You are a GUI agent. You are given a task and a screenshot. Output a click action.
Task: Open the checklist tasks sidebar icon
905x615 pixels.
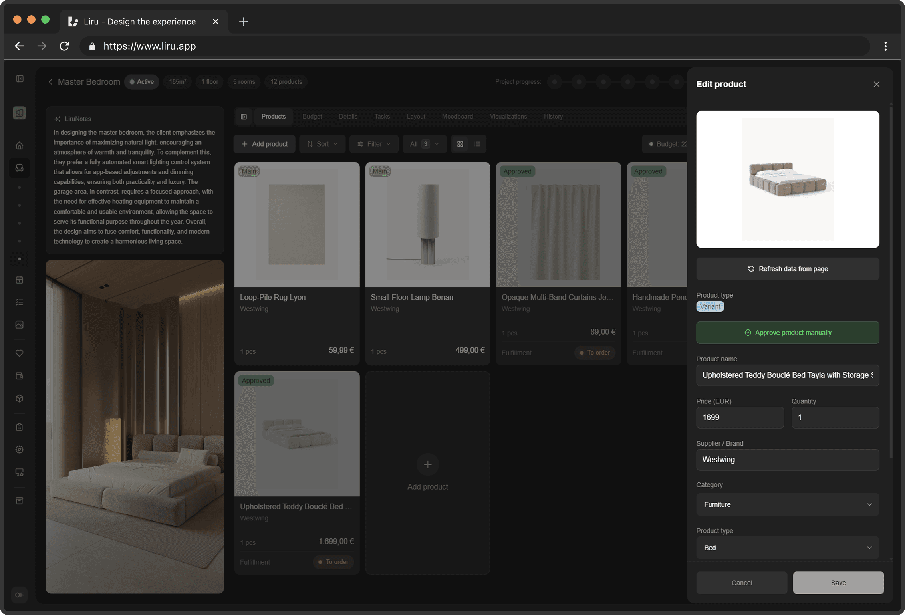click(19, 302)
